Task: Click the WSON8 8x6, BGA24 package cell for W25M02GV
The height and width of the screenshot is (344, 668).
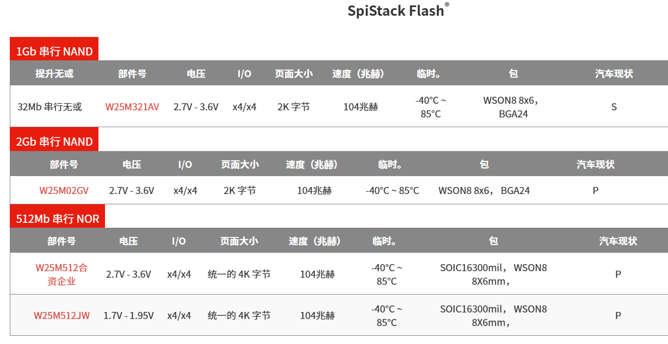Action: [x=484, y=191]
